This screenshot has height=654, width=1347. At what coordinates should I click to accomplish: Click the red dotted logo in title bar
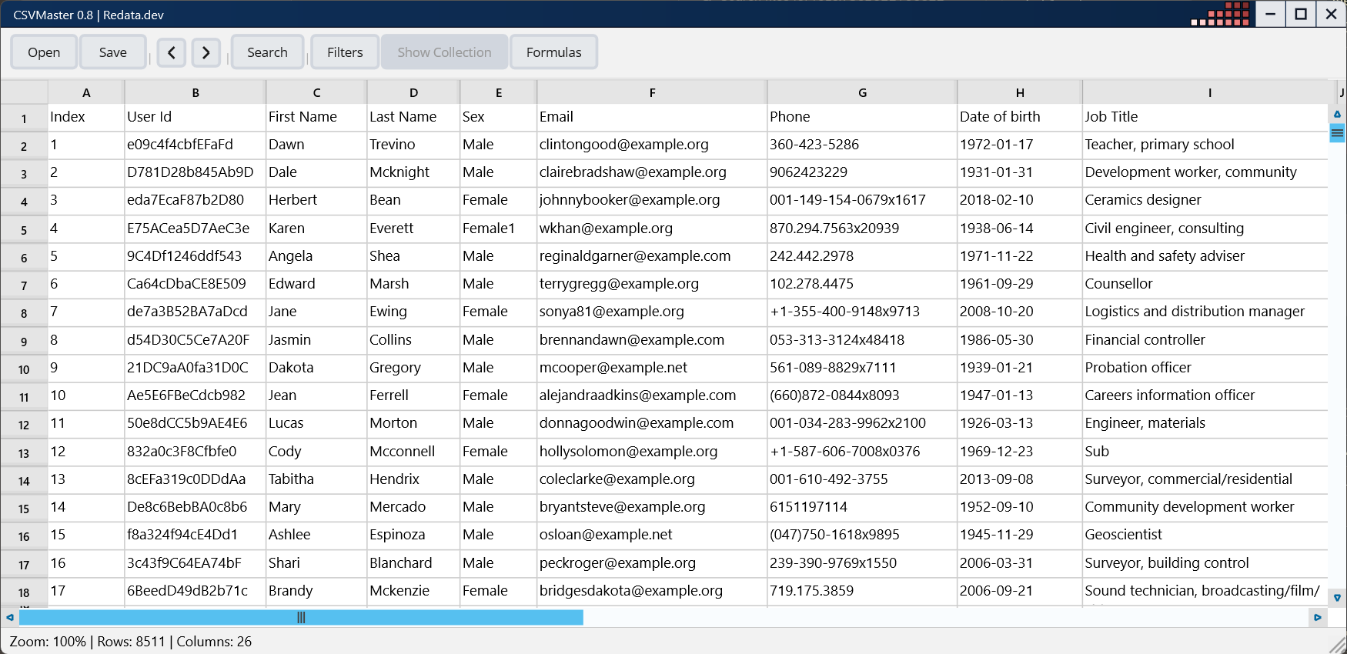[x=1221, y=15]
